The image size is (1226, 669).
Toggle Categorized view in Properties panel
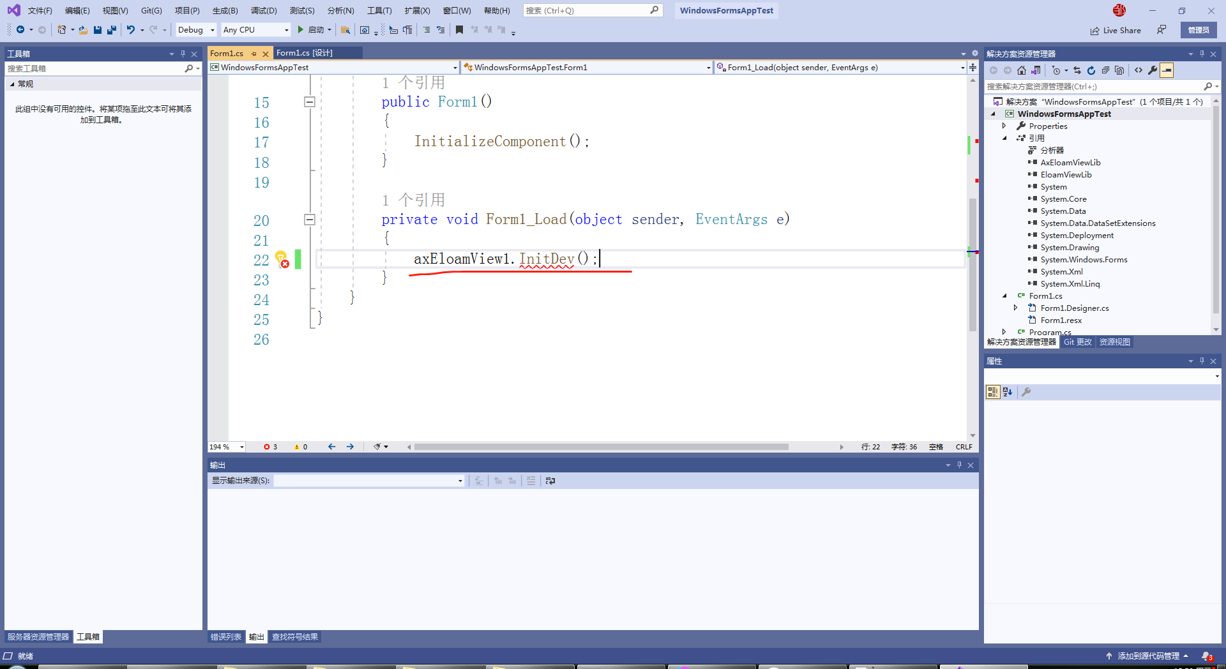click(x=993, y=392)
